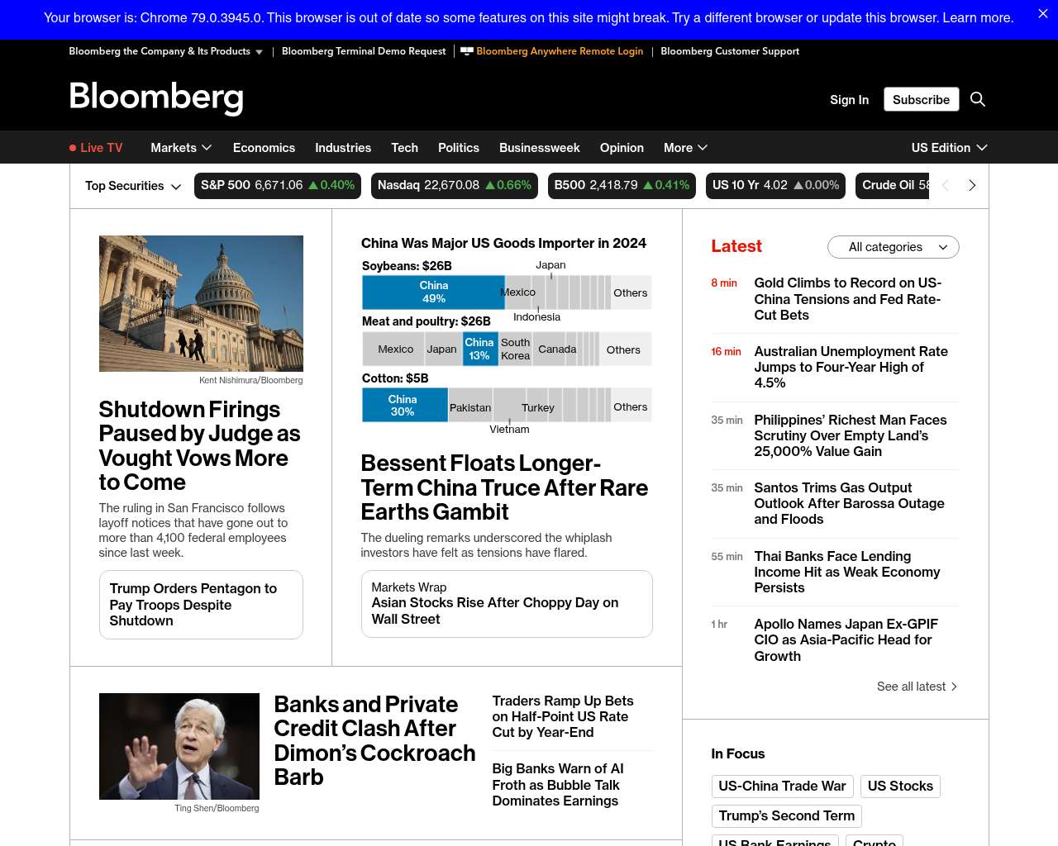This screenshot has height=846, width=1058.
Task: Select the US Stocks tag
Action: 900,787
